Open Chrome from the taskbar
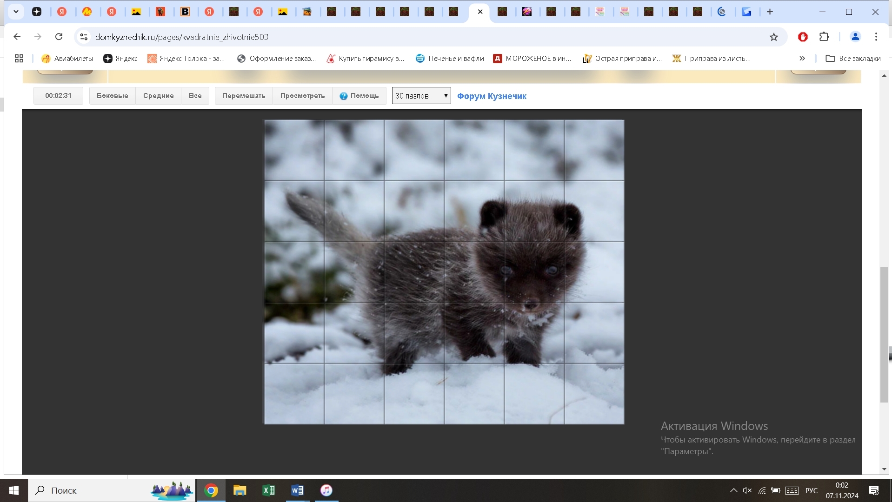Image resolution: width=892 pixels, height=502 pixels. pos(211,490)
